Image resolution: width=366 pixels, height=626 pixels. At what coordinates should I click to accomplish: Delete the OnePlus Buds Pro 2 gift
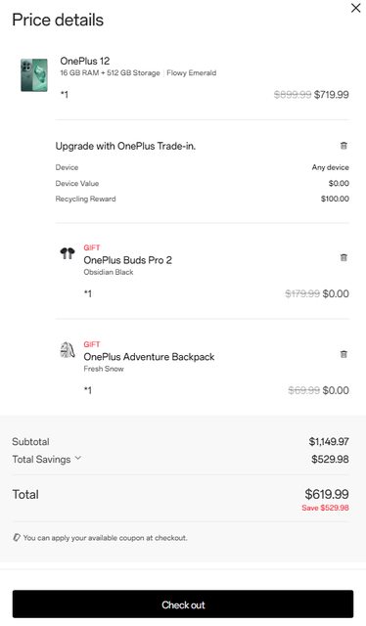pyautogui.click(x=343, y=257)
